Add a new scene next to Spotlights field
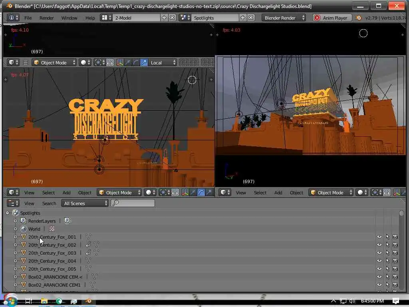 tap(242, 18)
